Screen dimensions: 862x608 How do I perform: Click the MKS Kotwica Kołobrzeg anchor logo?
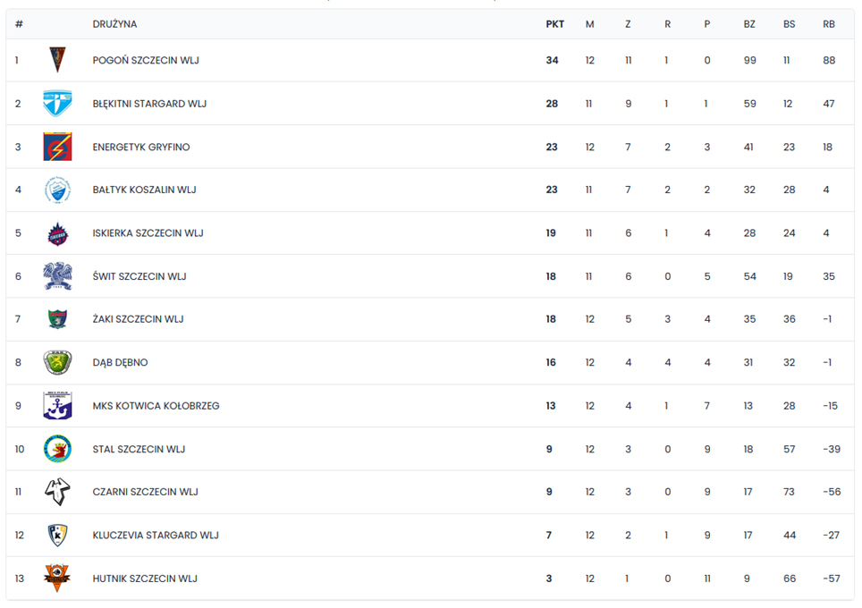click(x=57, y=406)
